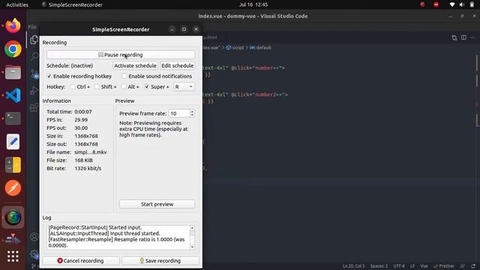Open the Wi-Fi indicator in the top bar
480x270 pixels.
point(452,4)
